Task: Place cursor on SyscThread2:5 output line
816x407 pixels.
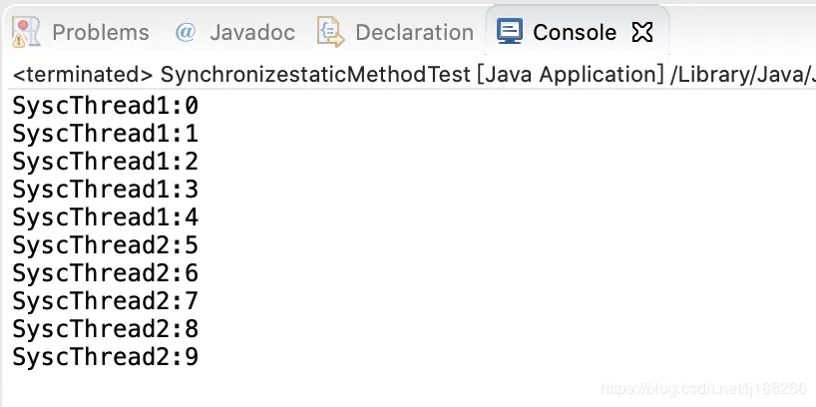Action: [106, 245]
